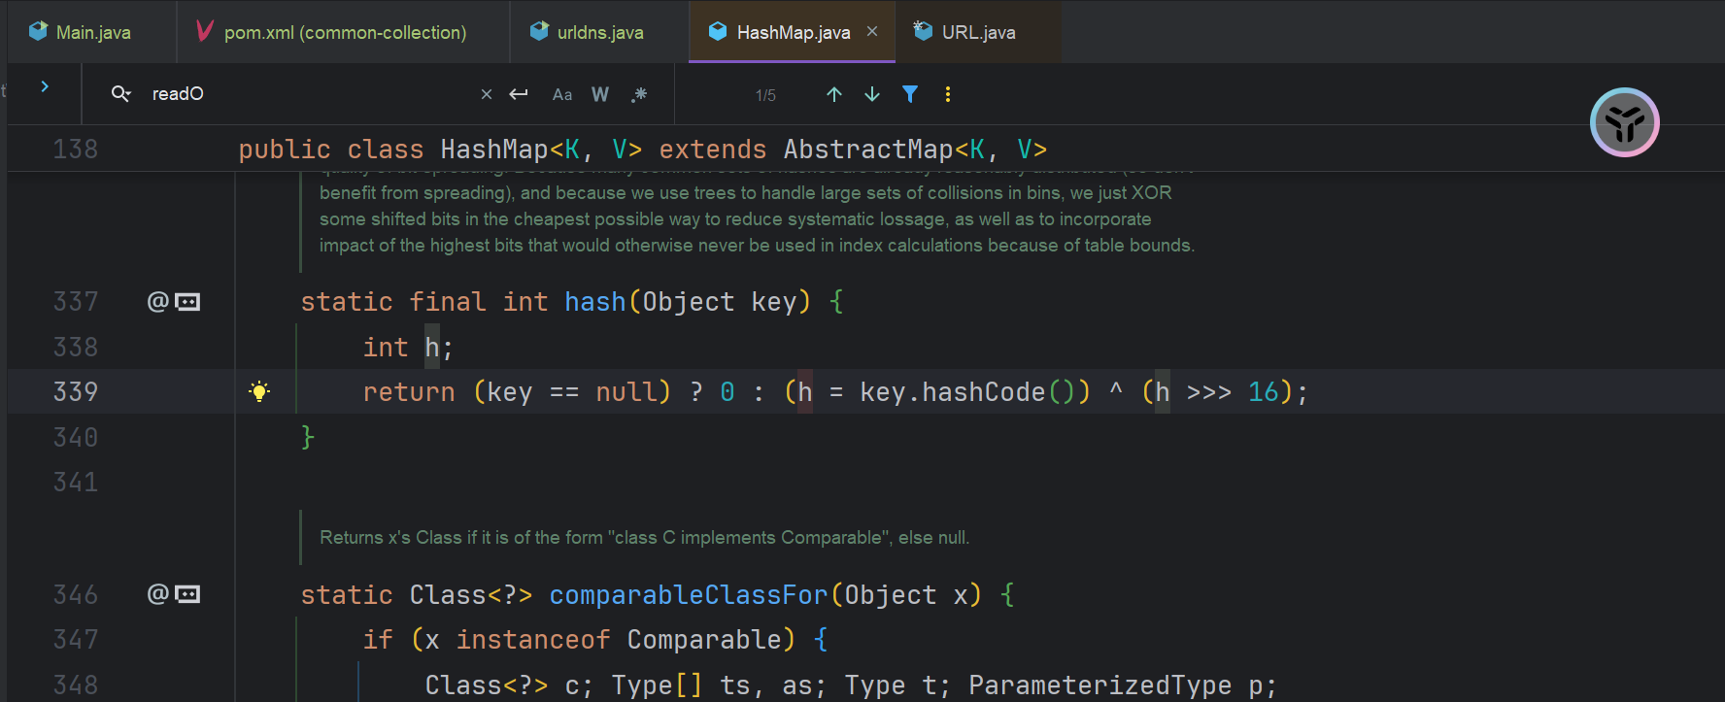The height and width of the screenshot is (702, 1725).
Task: Open search history magnifier dropdown
Action: point(121,94)
